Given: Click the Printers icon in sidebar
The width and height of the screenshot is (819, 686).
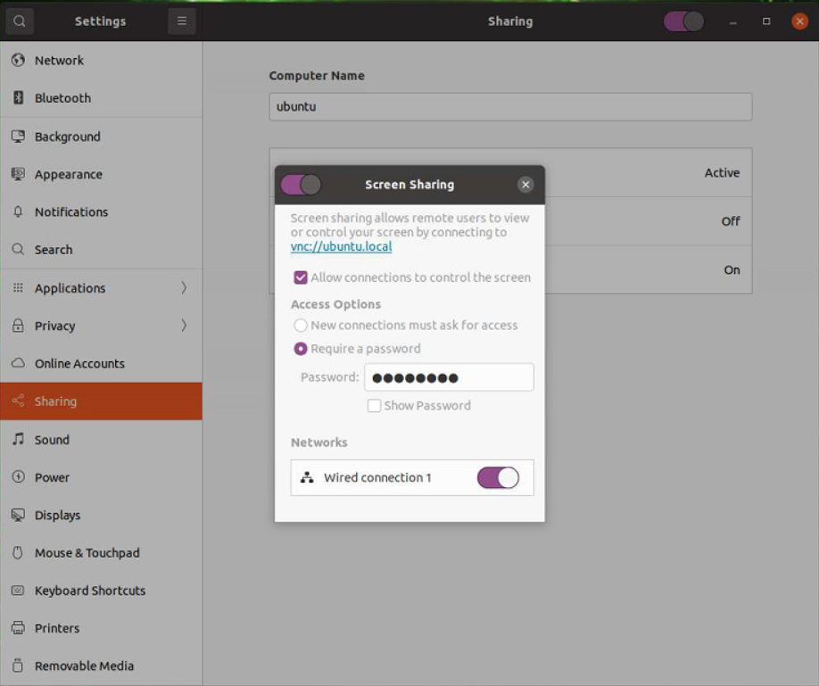Looking at the screenshot, I should point(18,628).
